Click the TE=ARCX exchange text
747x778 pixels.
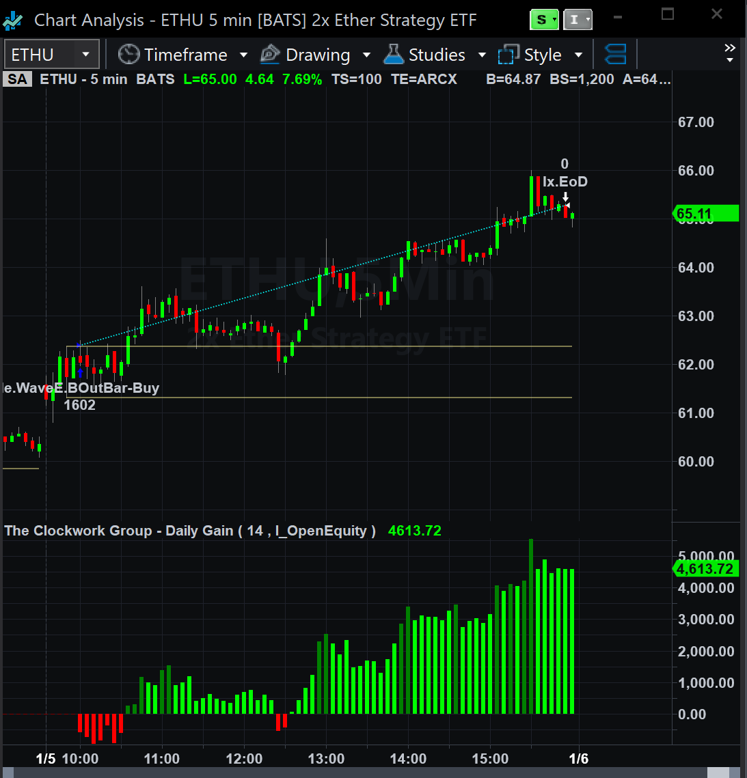point(424,79)
